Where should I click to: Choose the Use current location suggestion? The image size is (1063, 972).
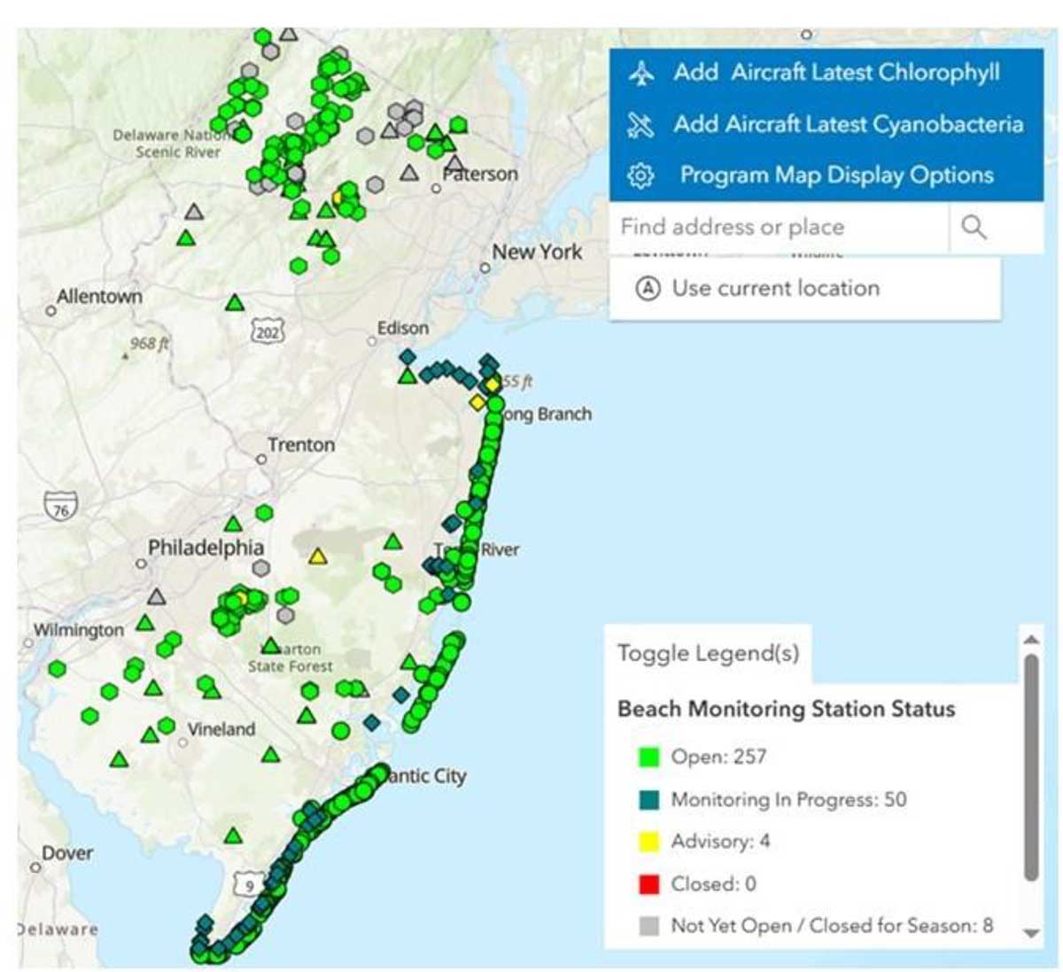[x=775, y=289]
